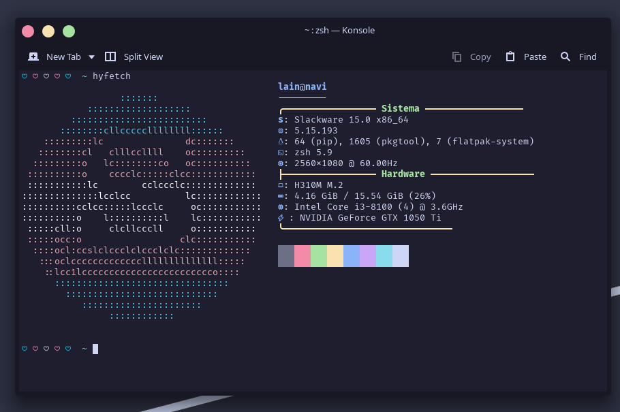Open Find with the magnifier icon
Image resolution: width=620 pixels, height=412 pixels.
(x=565, y=57)
